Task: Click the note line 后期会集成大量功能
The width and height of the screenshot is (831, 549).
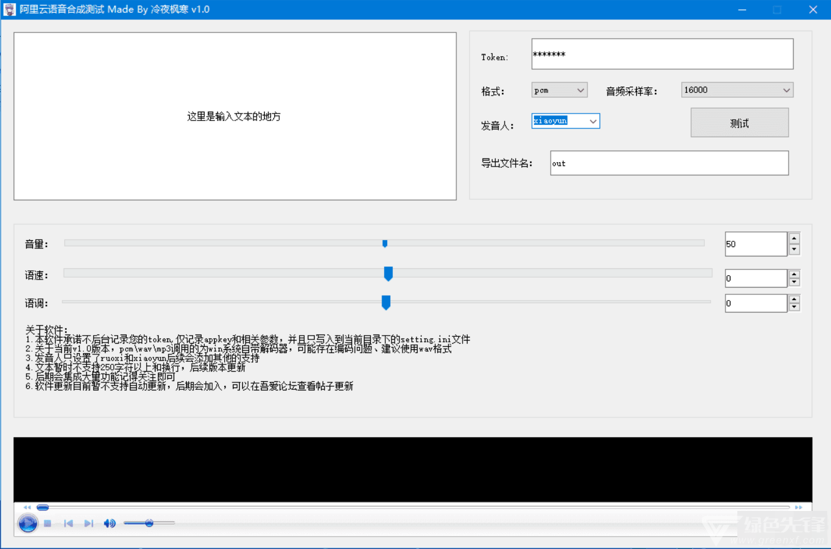Action: pos(101,377)
